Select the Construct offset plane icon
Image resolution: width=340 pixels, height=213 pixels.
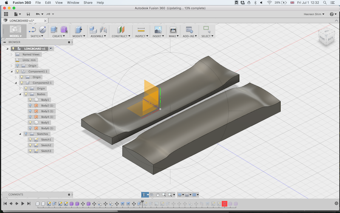[121, 30]
